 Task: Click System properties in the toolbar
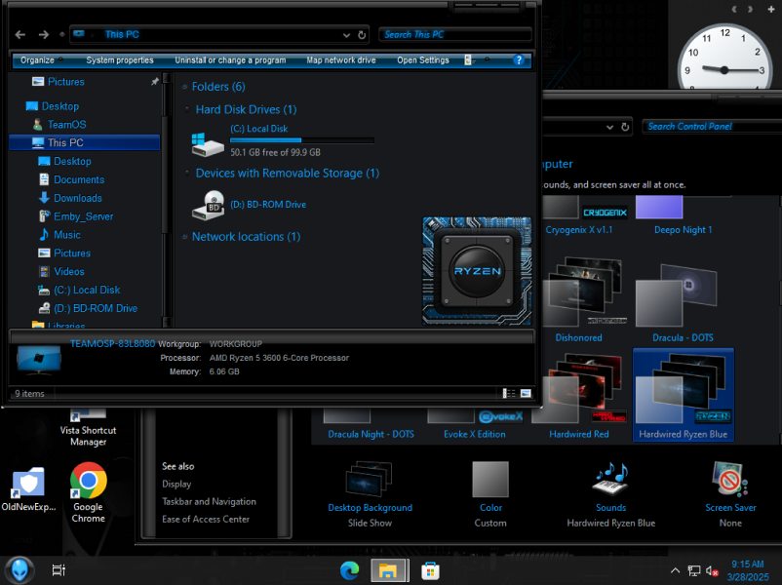[x=120, y=60]
